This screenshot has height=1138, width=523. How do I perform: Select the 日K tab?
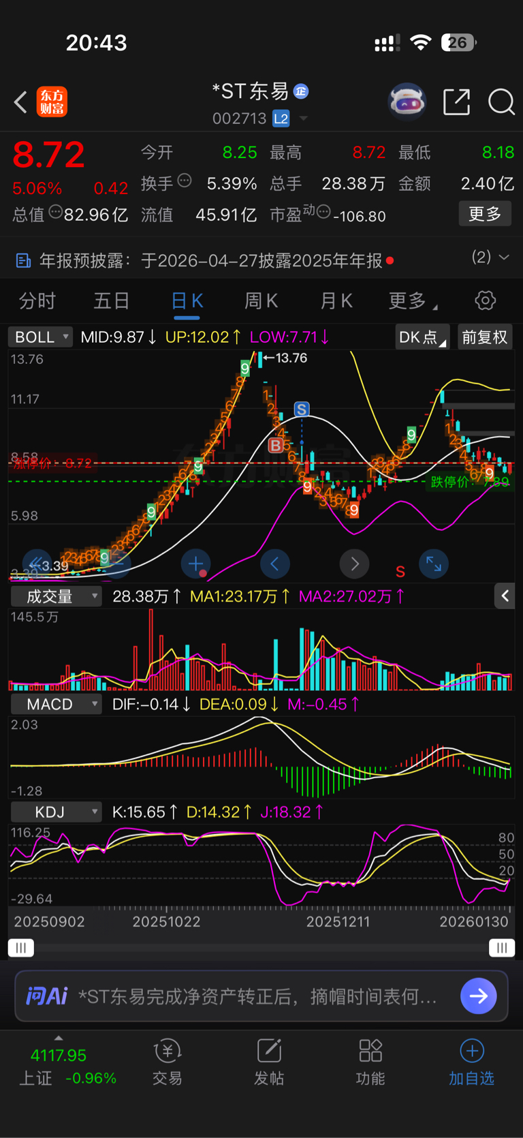[187, 302]
